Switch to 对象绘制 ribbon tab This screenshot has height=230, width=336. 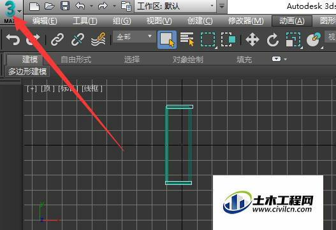pos(187,60)
